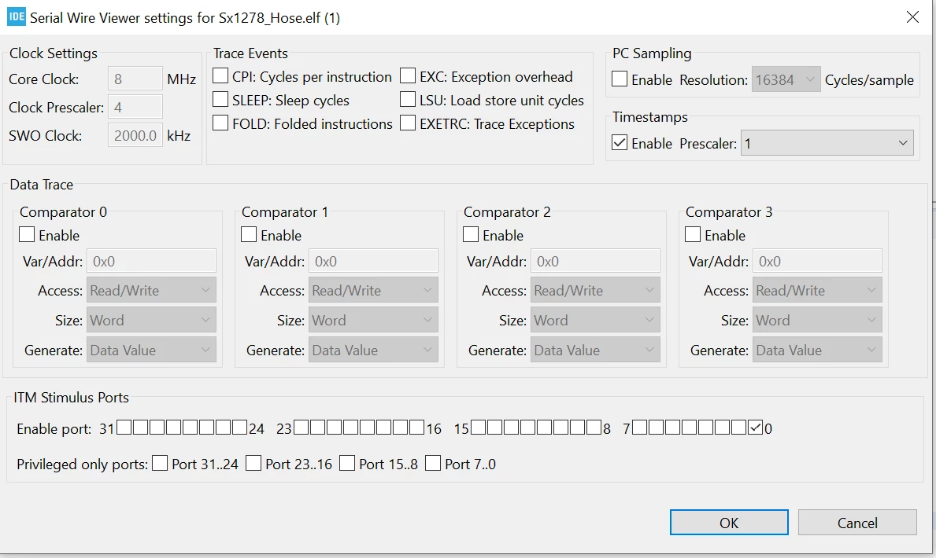This screenshot has width=936, height=558.
Task: Click the Cancel button
Action: click(857, 522)
